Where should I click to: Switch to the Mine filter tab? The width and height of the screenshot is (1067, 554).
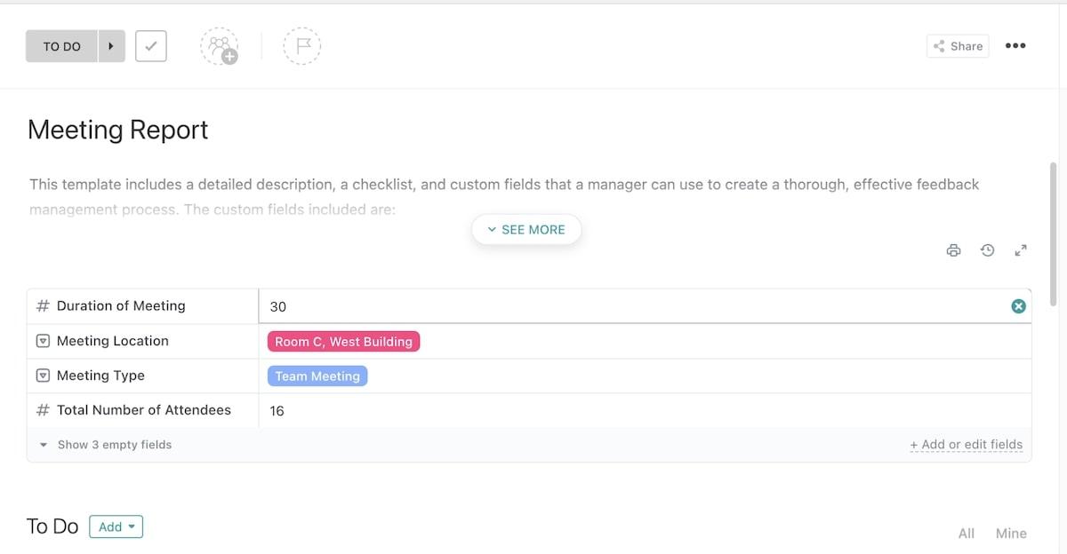pos(1011,534)
